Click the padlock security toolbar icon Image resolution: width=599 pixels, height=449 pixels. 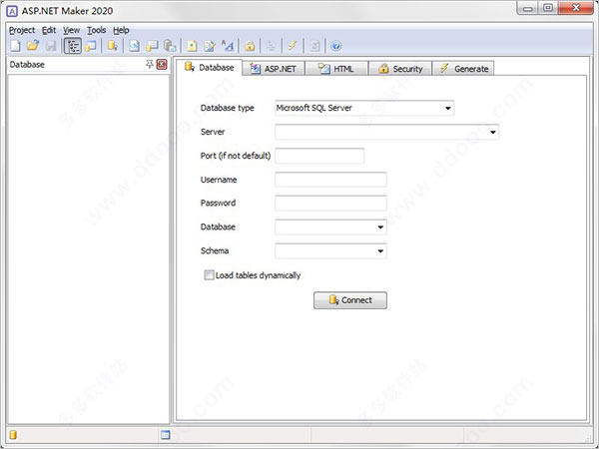250,46
